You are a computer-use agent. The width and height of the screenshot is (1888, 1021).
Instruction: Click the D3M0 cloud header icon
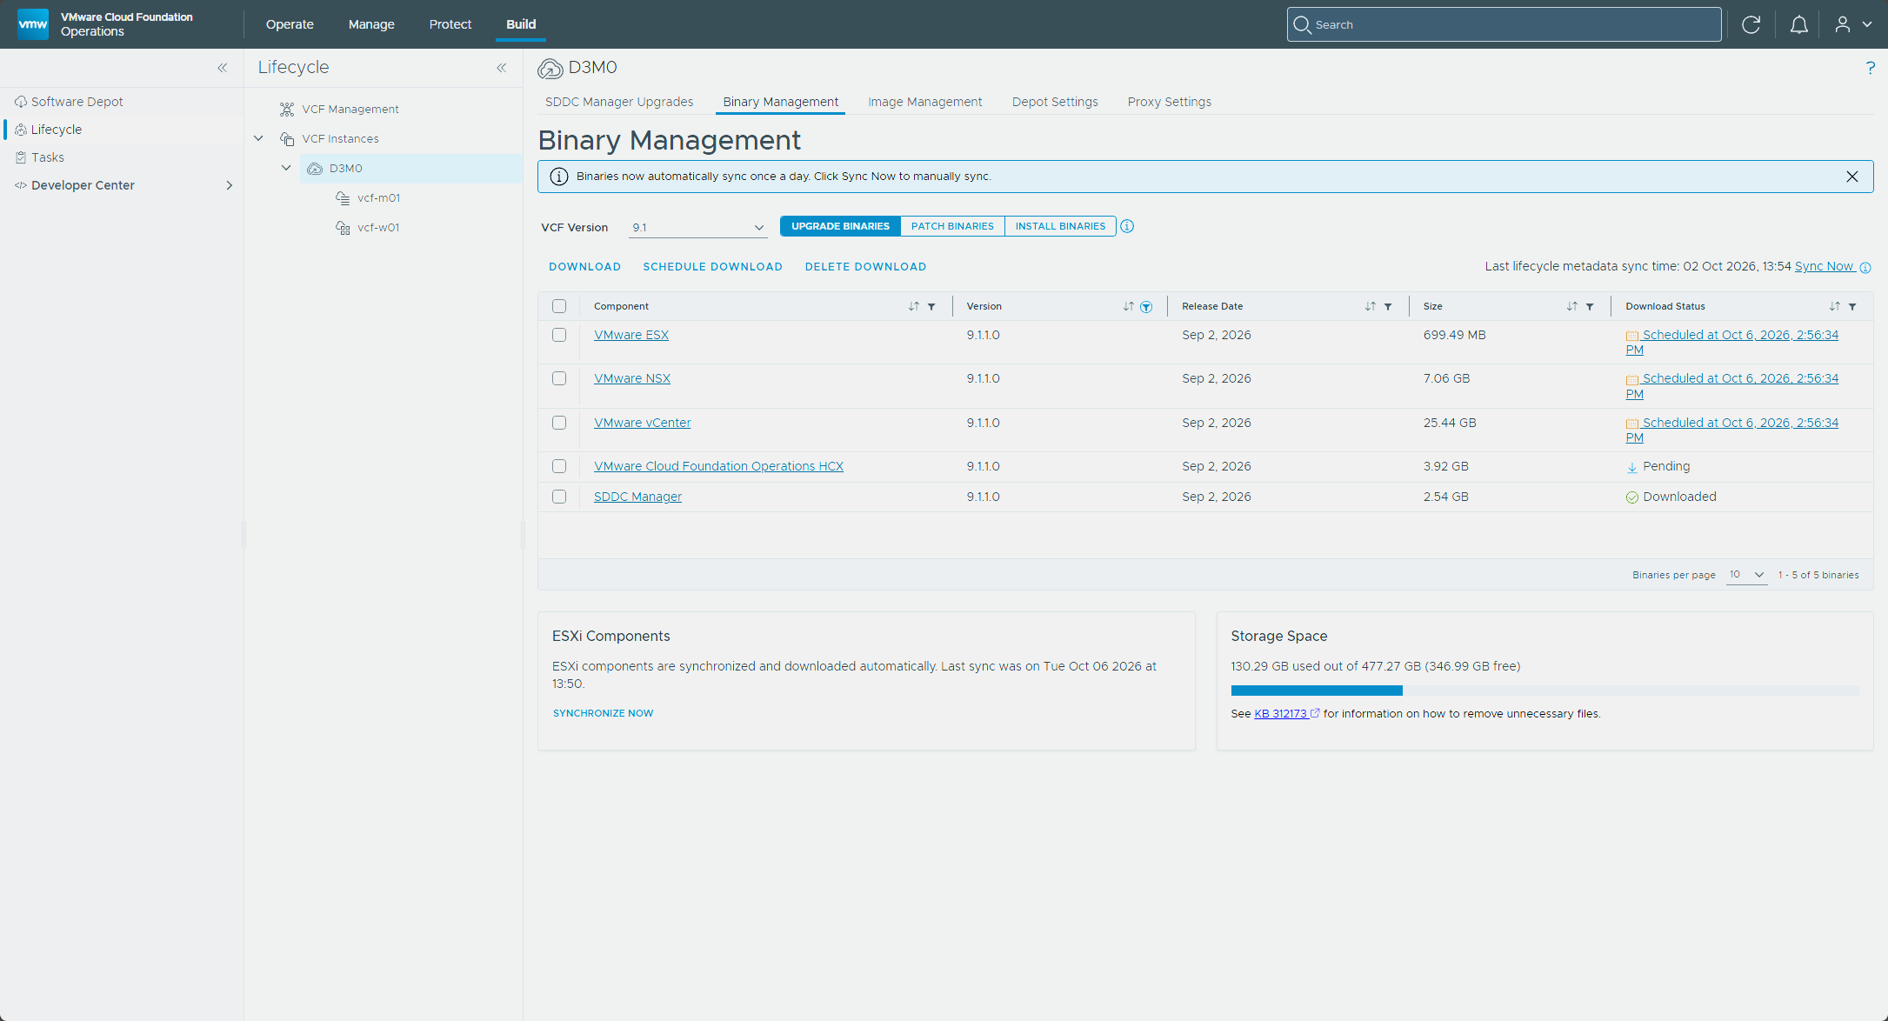pyautogui.click(x=550, y=68)
